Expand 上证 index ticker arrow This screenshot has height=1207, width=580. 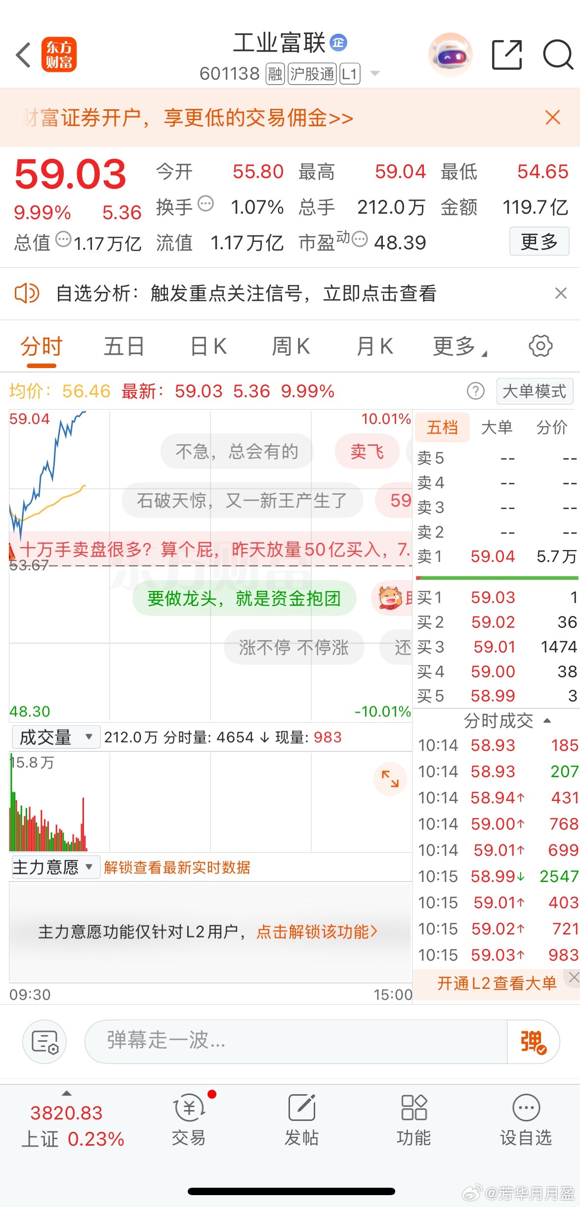click(x=67, y=1093)
